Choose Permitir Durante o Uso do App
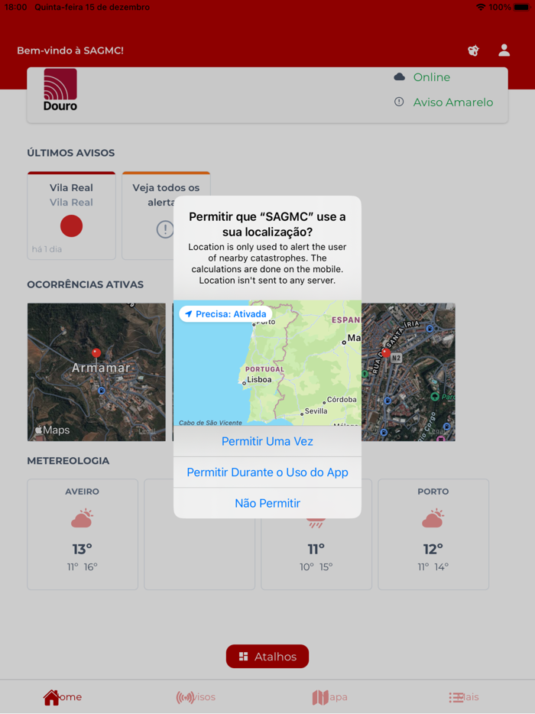This screenshot has height=714, width=535. pyautogui.click(x=267, y=472)
